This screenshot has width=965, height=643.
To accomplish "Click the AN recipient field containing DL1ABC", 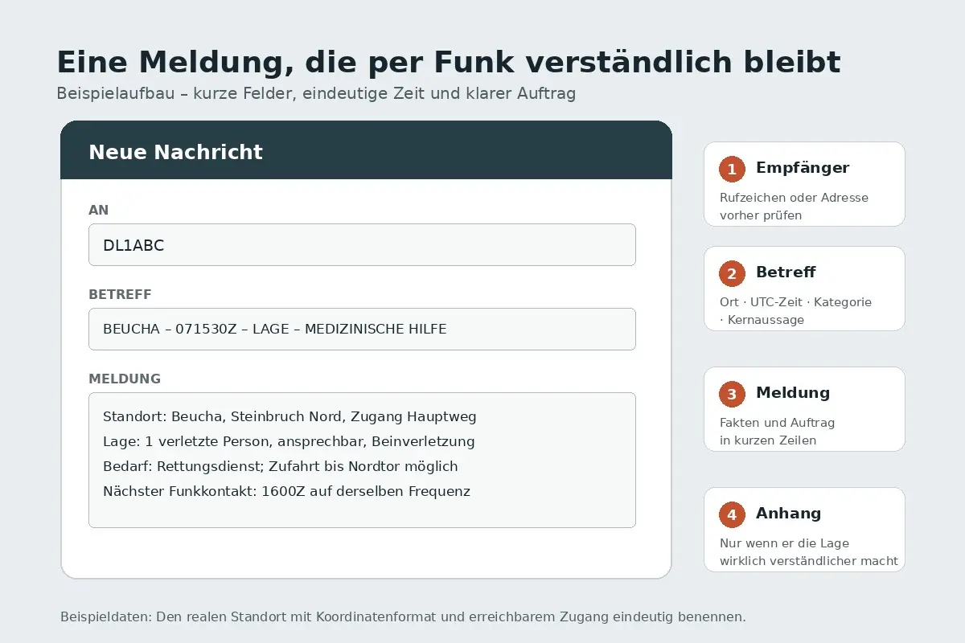I will (362, 244).
